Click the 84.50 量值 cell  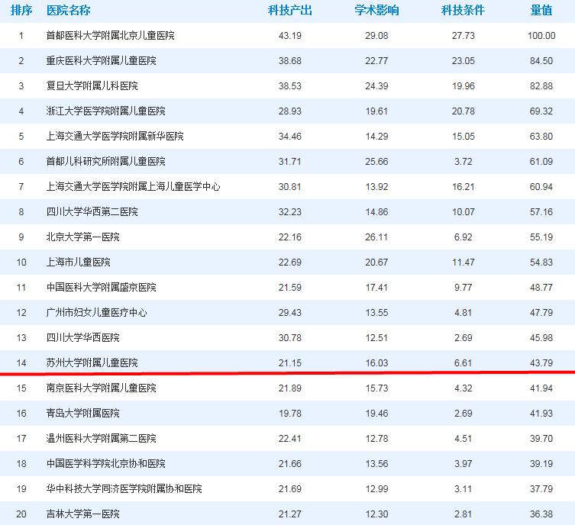coord(541,60)
